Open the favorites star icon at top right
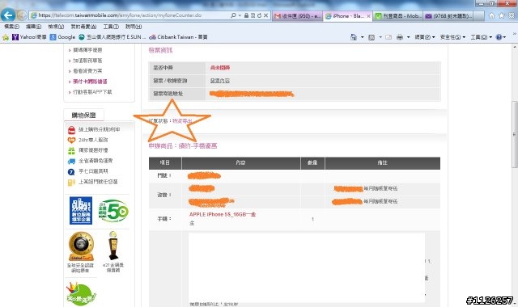518x307 pixels. click(502, 15)
